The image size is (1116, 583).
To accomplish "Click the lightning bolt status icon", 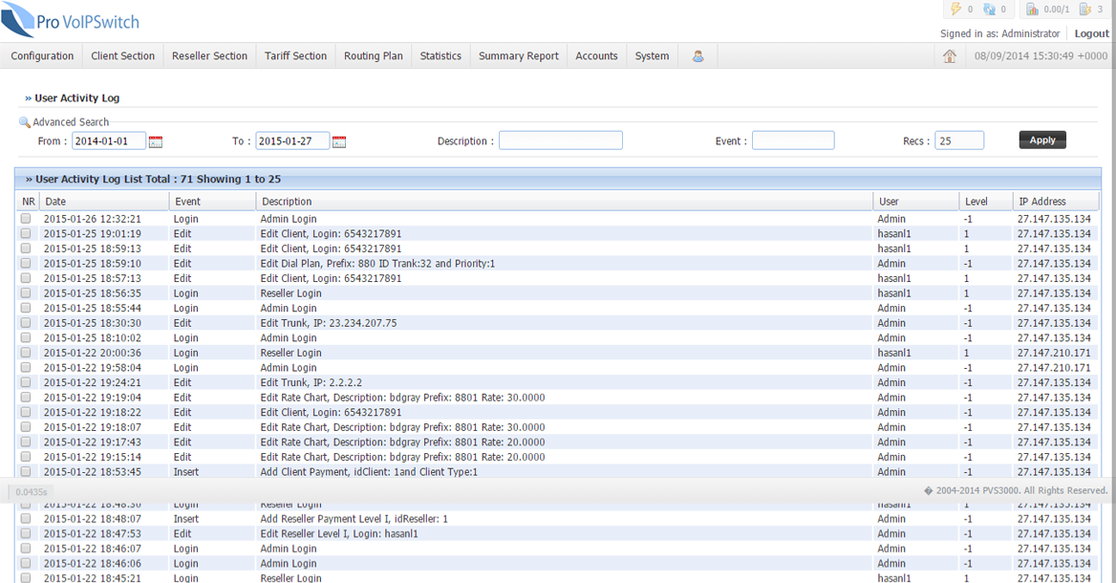I will pyautogui.click(x=955, y=9).
